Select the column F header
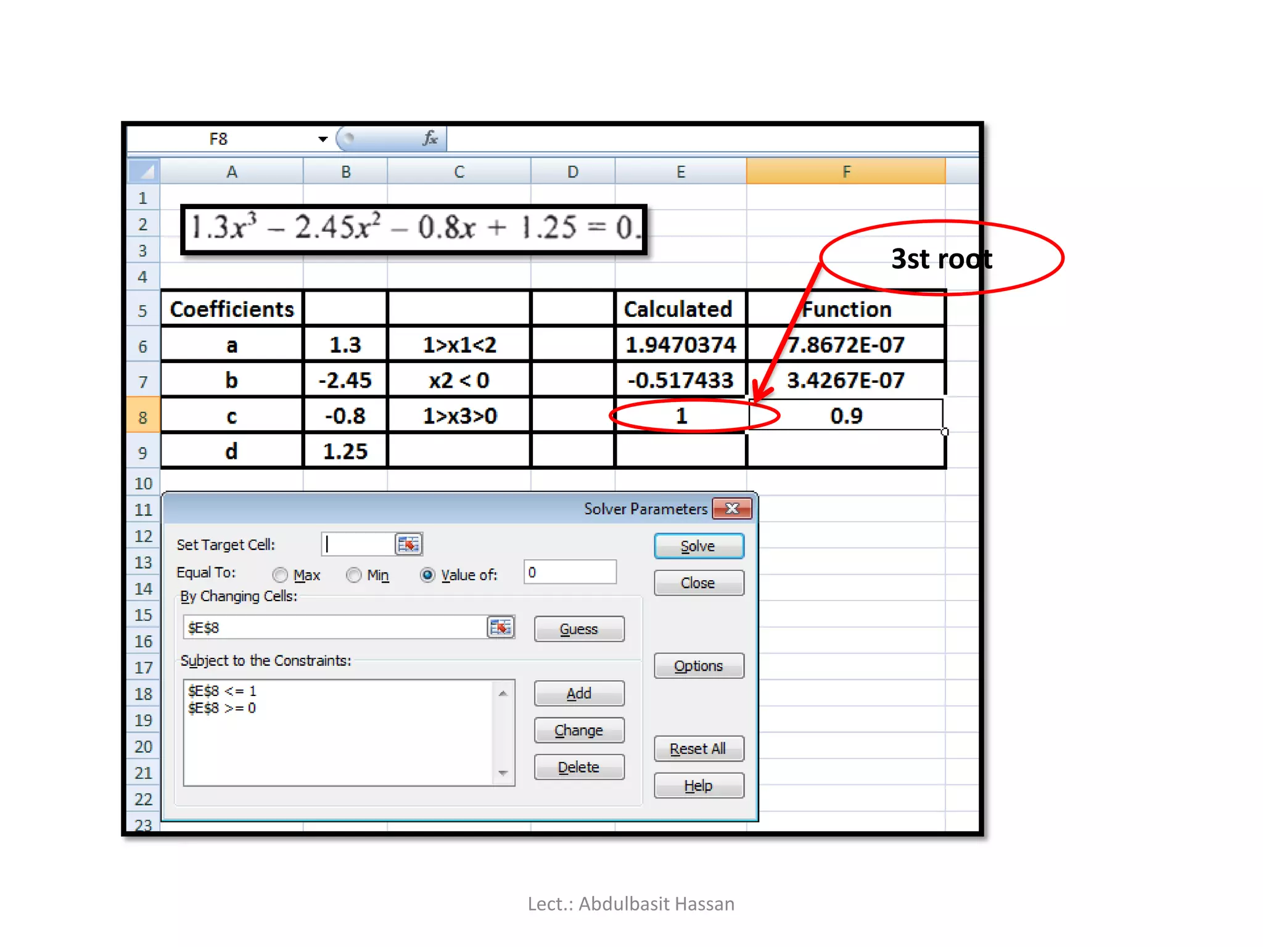 845,171
